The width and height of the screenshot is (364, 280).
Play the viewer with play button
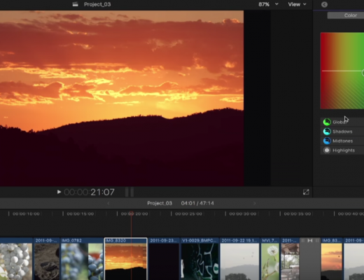click(59, 192)
